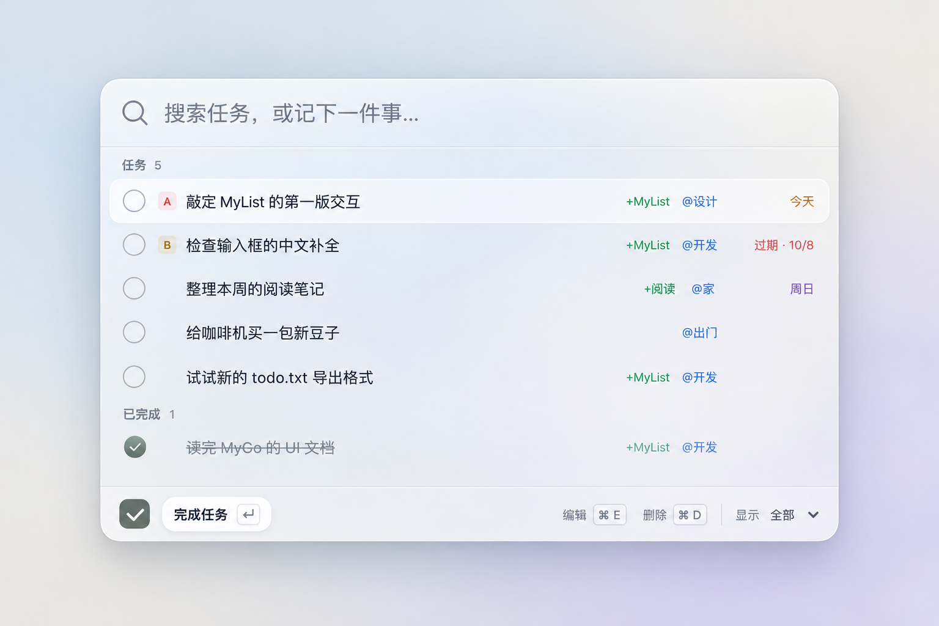Click @开发 tag on todo.txt task
This screenshot has height=626, width=939.
[699, 378]
